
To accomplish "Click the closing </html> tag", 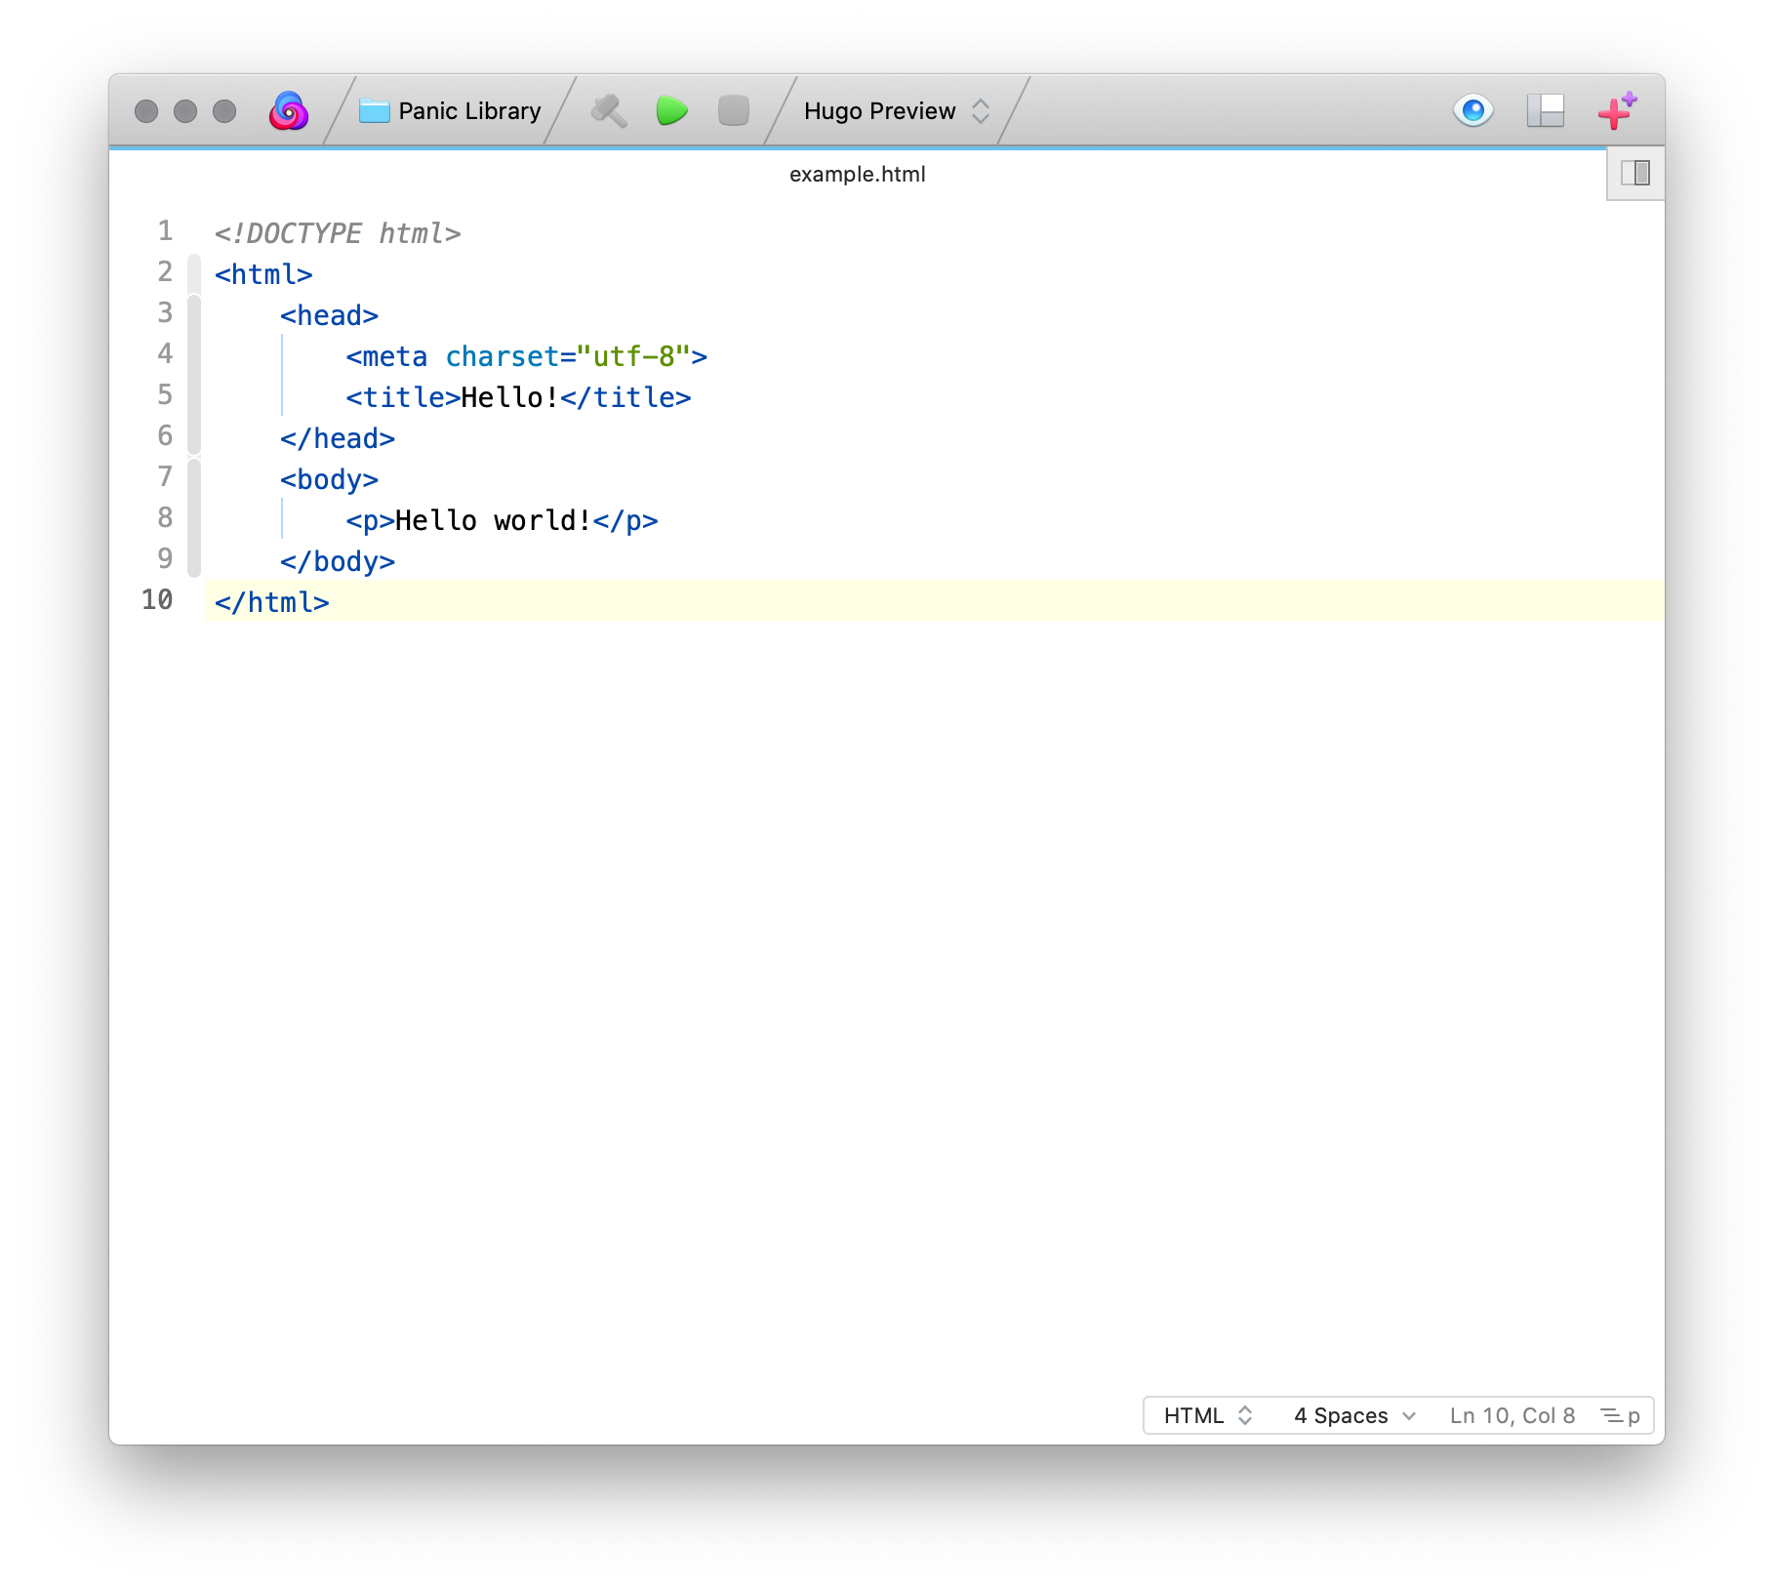I will pyautogui.click(x=272, y=602).
